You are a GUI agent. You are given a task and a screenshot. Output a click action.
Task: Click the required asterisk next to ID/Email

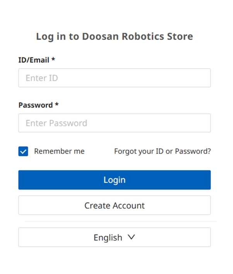(x=53, y=60)
